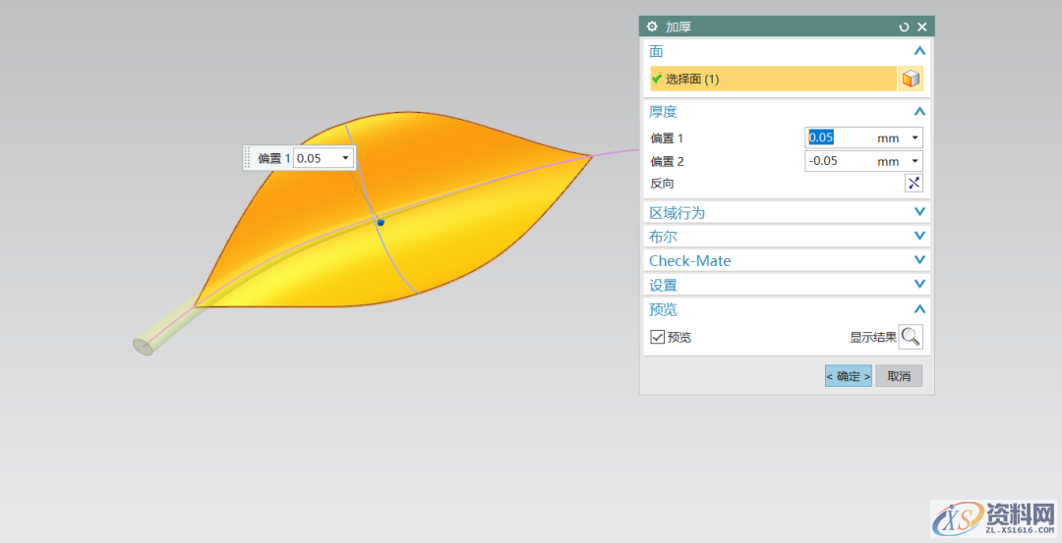Expand the Check-Mate section
The image size is (1062, 543).
[919, 260]
